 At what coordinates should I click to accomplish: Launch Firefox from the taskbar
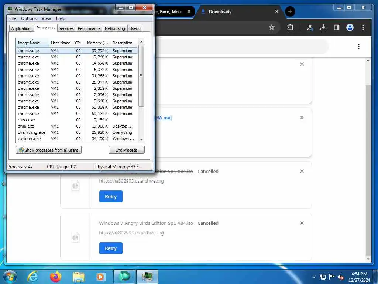(x=56, y=277)
